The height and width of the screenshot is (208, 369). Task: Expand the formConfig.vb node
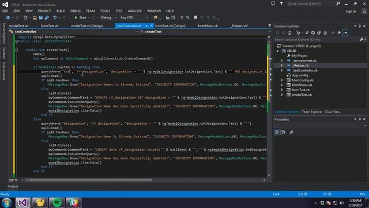click(282, 80)
